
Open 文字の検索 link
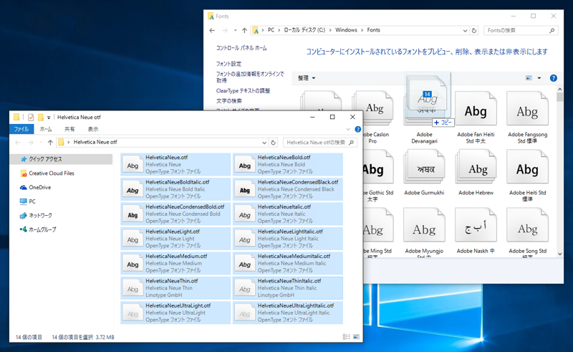pos(228,100)
